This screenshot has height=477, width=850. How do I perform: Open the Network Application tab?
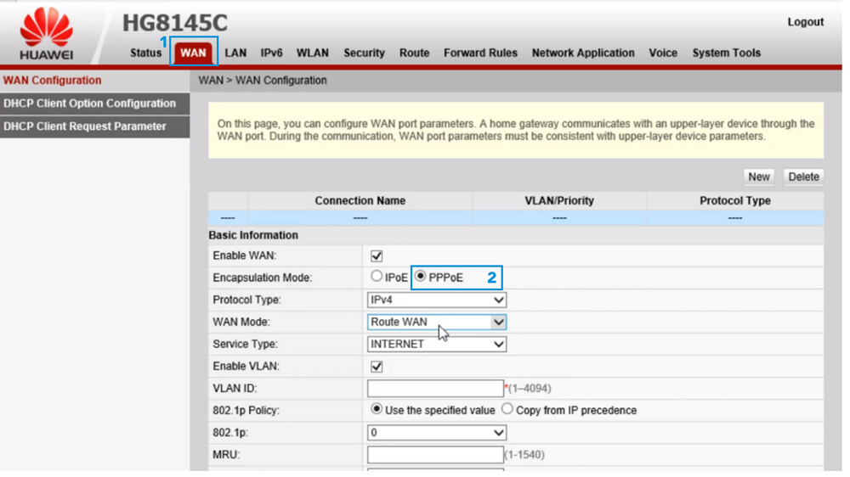[583, 53]
